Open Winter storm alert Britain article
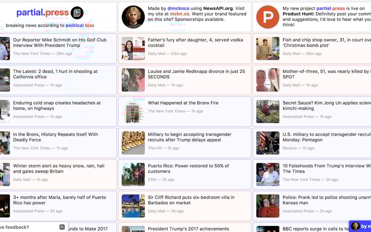Viewport: 371px width, 232px height. click(59, 168)
